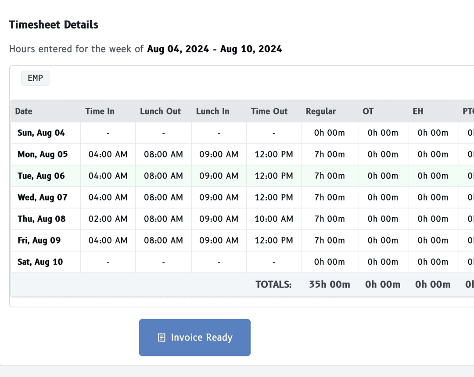Click Thursday's 10:00 AM Time Out cell
Image resolution: width=474 pixels, height=377 pixels.
pos(274,219)
